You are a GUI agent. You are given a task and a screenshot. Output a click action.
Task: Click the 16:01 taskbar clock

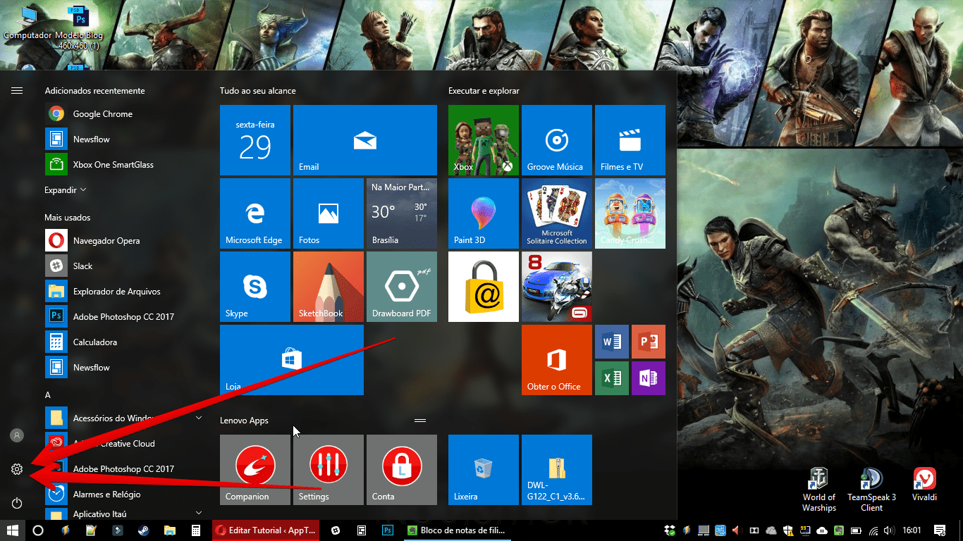click(912, 530)
